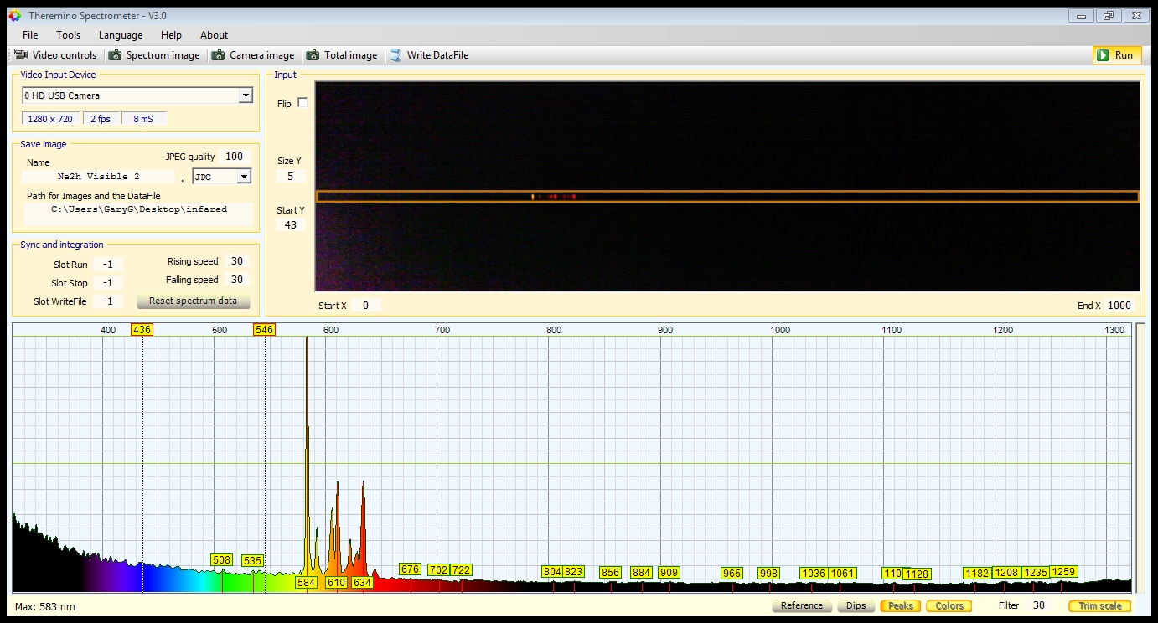Toggle the Colors display button
Image resolution: width=1158 pixels, height=623 pixels.
(949, 605)
